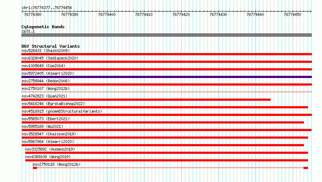Viewport: 322px width, 182px height.
Task: Click the nsv4742823 (Quan2021) label
Action: (45, 96)
